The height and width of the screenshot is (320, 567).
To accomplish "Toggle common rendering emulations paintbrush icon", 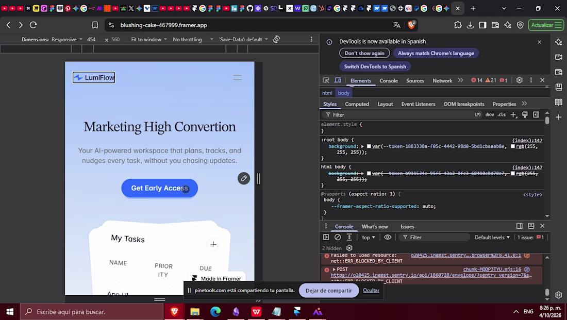I will tap(525, 114).
